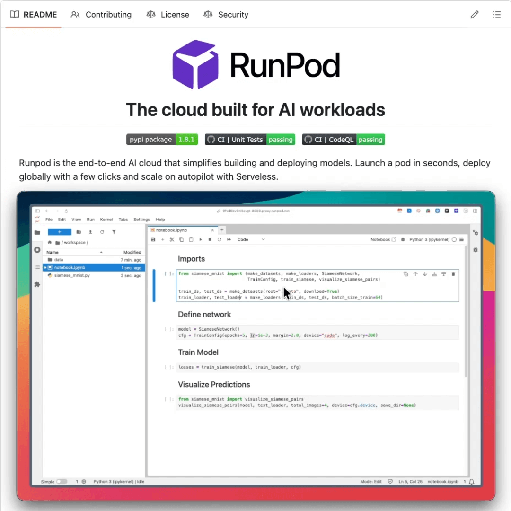This screenshot has width=511, height=511.
Task: Click the CI CodeQL passing badge
Action: click(344, 140)
